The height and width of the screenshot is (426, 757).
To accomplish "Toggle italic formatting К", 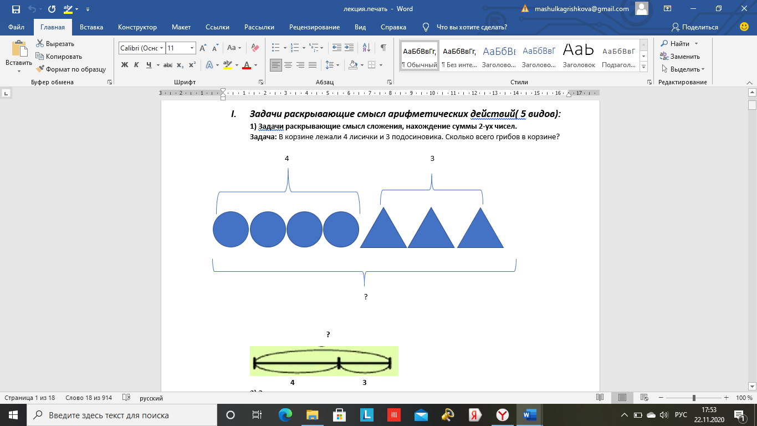I will pyautogui.click(x=136, y=65).
